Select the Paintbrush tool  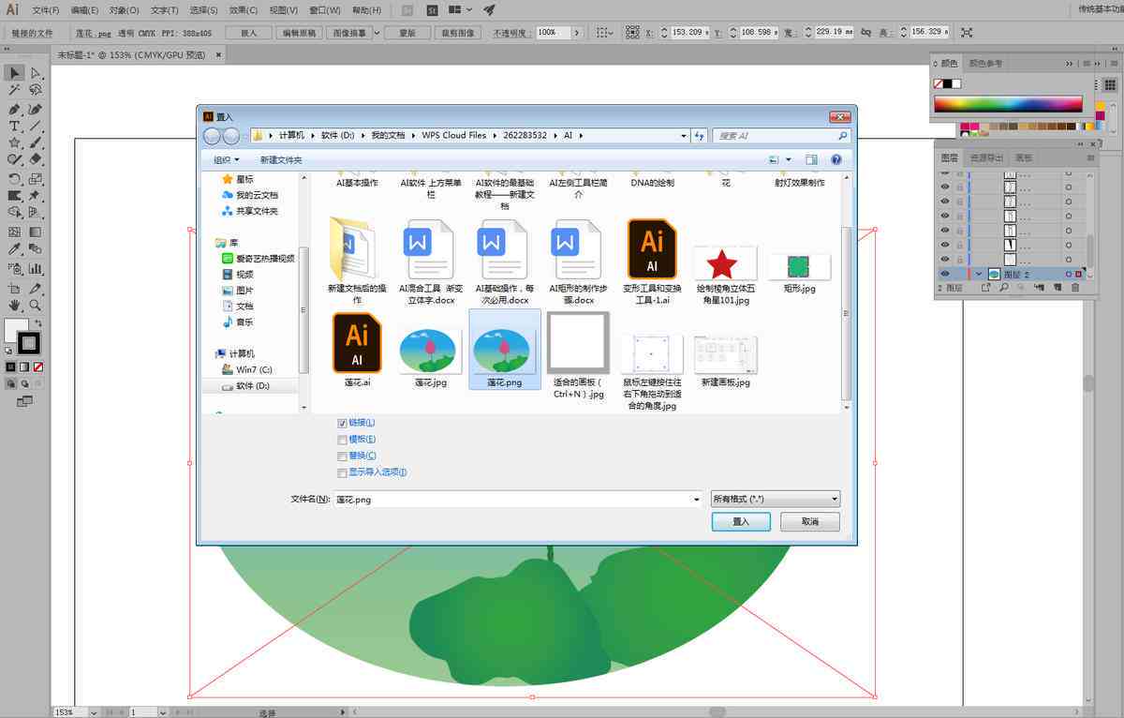tap(36, 143)
